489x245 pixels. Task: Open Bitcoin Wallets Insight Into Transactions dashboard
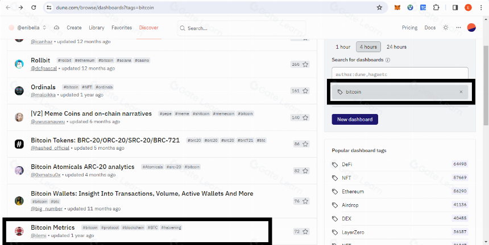coord(142,193)
